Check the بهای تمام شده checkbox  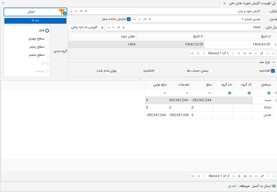pyautogui.click(x=119, y=71)
